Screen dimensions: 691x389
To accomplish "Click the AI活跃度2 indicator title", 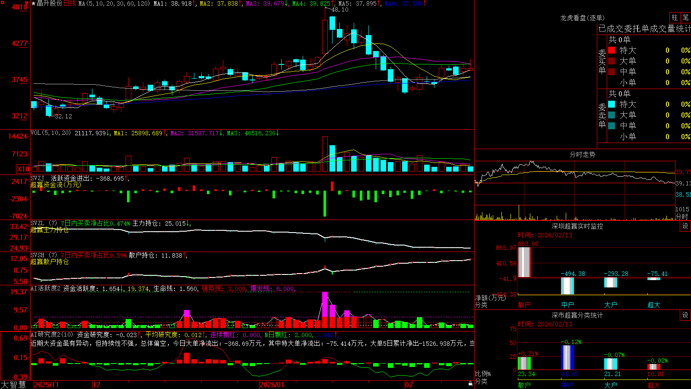I will [x=46, y=288].
